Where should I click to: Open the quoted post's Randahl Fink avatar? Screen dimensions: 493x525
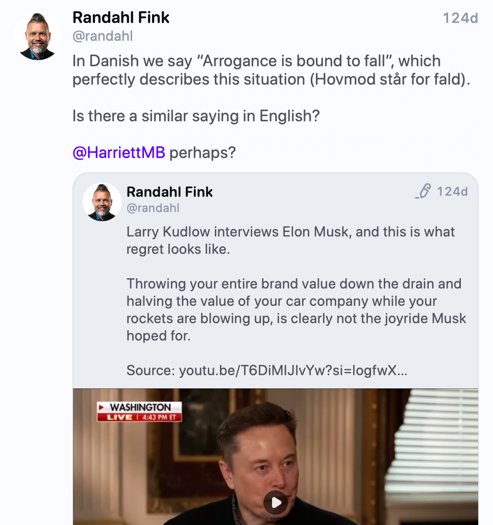102,202
